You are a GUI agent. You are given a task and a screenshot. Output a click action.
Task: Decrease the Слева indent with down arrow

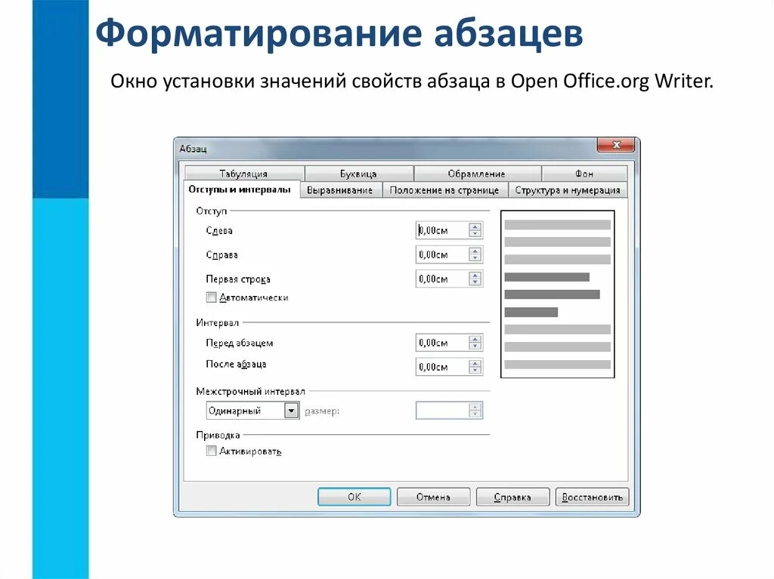(475, 234)
